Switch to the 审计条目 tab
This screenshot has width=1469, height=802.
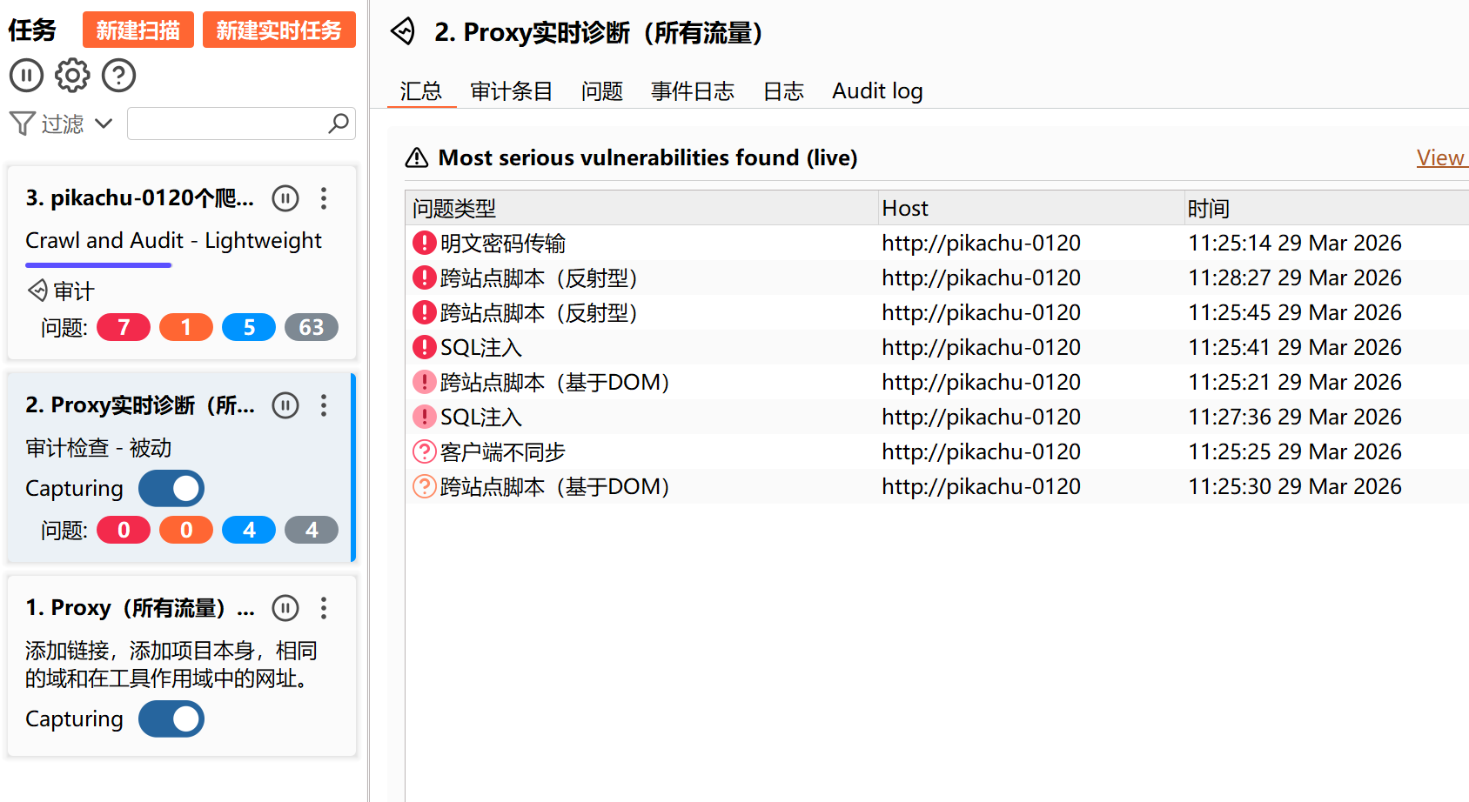click(x=512, y=91)
